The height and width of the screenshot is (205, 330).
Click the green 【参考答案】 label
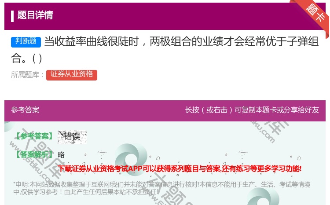click(x=34, y=136)
